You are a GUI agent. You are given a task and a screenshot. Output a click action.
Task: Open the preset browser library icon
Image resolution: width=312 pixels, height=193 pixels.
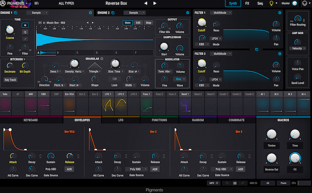[37, 3]
